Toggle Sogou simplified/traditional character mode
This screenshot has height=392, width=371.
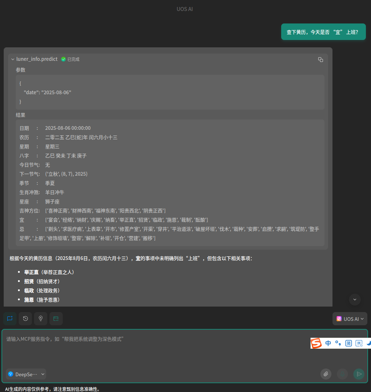tap(349, 343)
